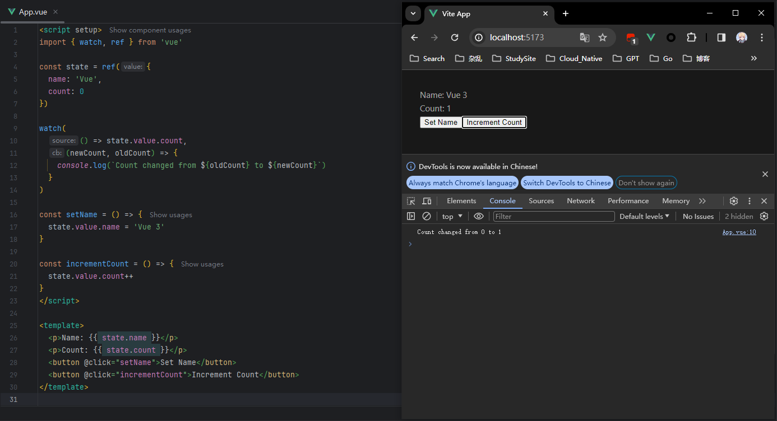
Task: Show more bookmarks chevron
Action: pyautogui.click(x=754, y=58)
